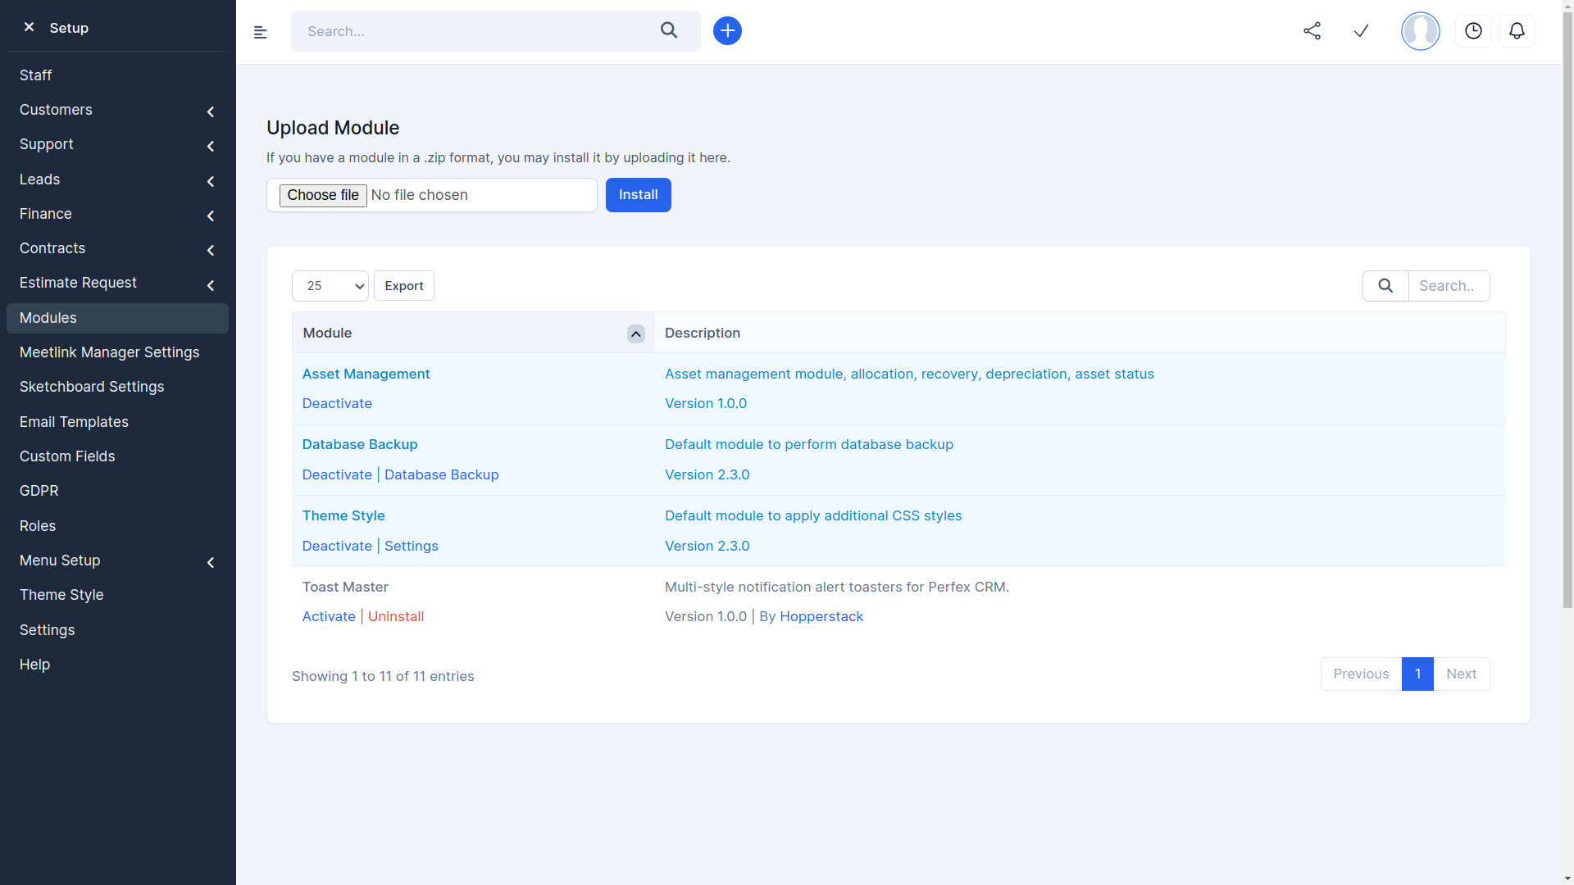The height and width of the screenshot is (885, 1574).
Task: Open the hamburger navigation menu
Action: tap(261, 31)
